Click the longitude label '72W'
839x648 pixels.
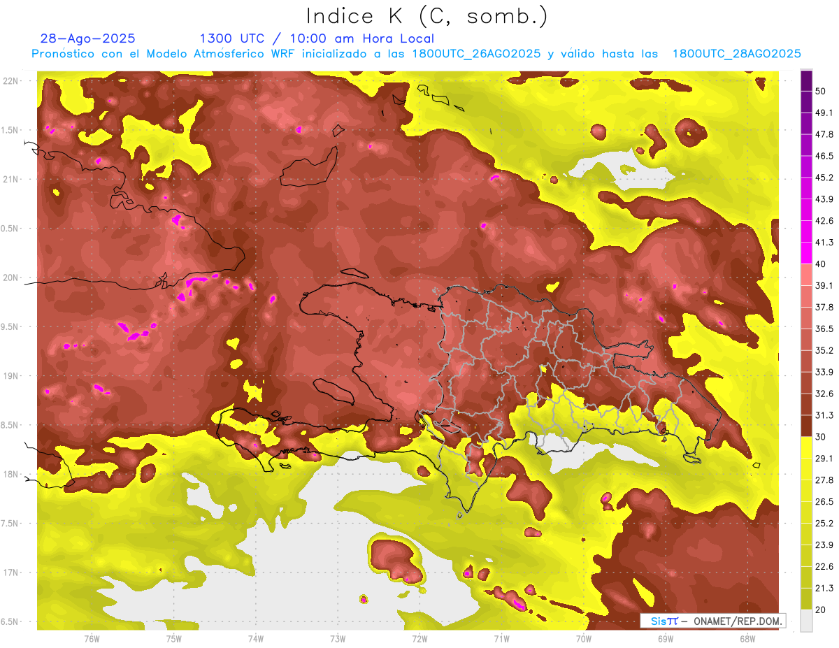point(419,638)
